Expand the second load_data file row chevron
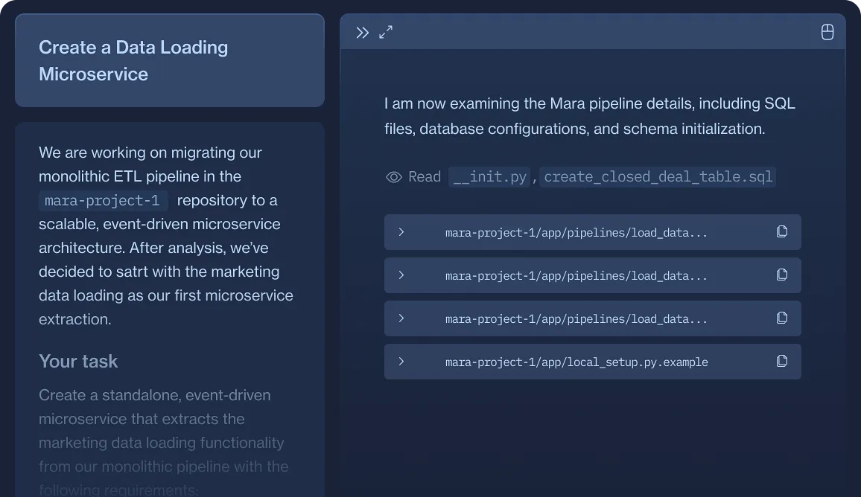861x497 pixels. tap(401, 275)
